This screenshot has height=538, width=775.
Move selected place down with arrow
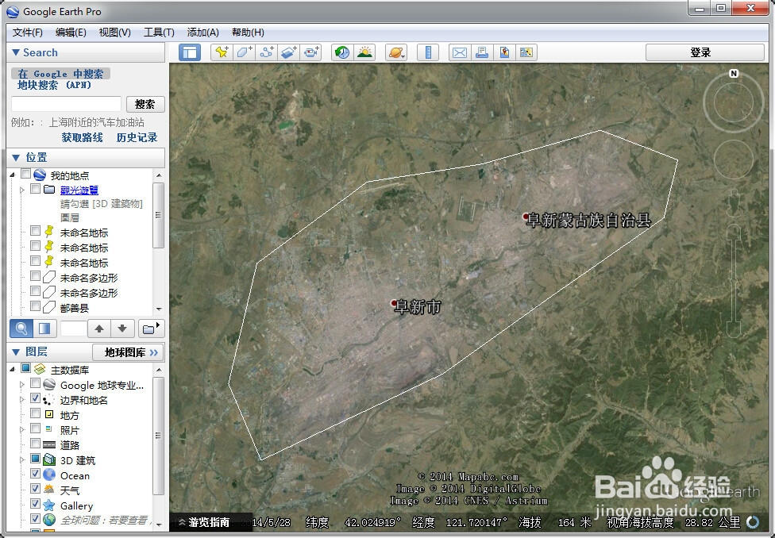[x=122, y=329]
